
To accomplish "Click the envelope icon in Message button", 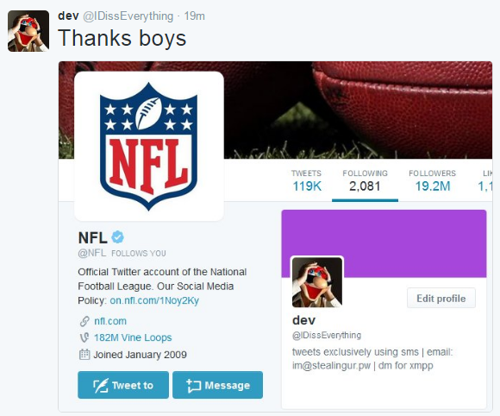I will pyautogui.click(x=193, y=385).
